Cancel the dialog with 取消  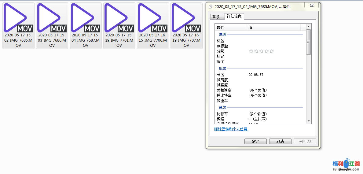(280, 141)
